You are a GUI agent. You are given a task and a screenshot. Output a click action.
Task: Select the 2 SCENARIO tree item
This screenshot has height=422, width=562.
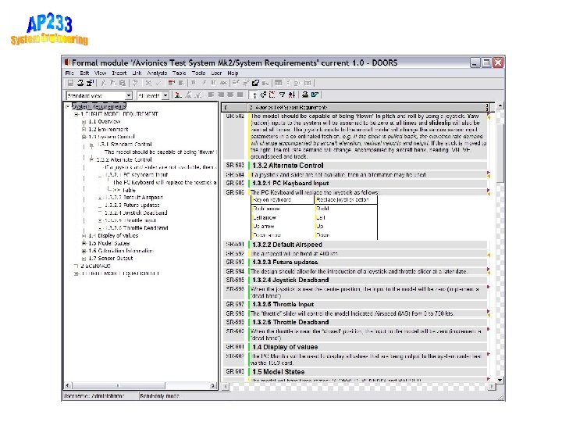[96, 266]
